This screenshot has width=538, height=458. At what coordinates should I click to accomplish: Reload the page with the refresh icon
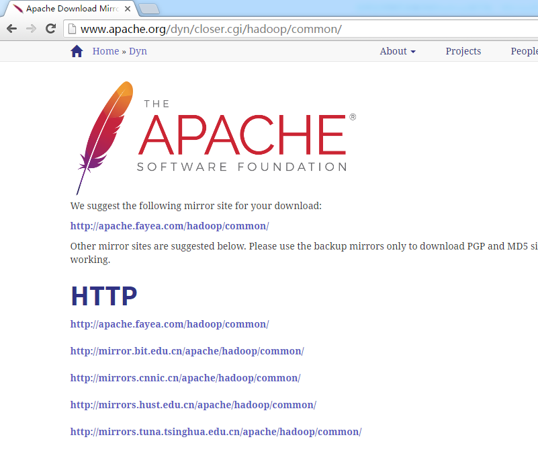51,28
